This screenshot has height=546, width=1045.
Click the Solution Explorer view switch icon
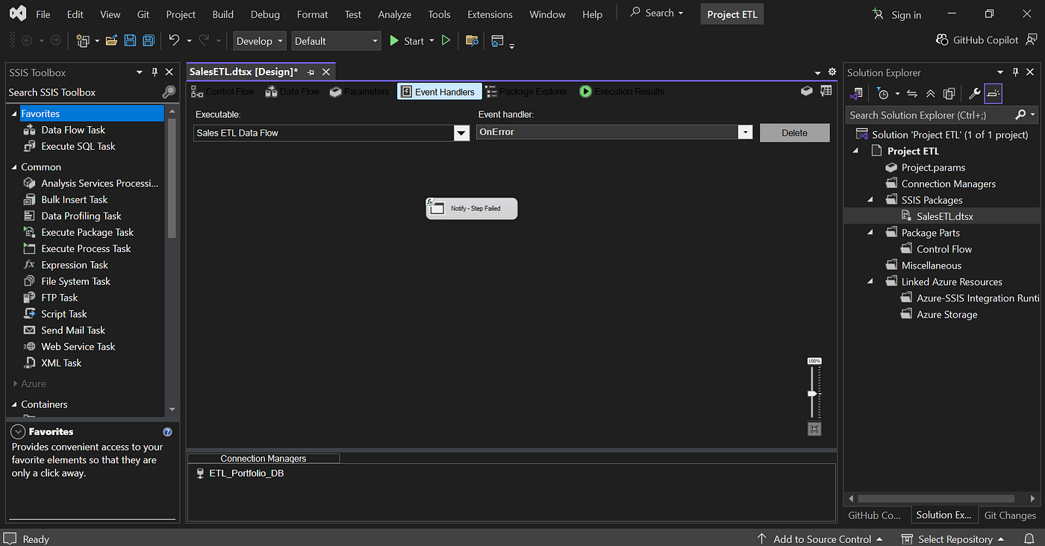pyautogui.click(x=856, y=93)
